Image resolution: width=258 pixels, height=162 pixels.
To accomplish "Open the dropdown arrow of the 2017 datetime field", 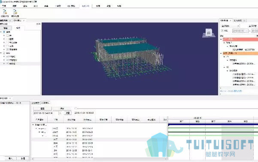I will point(60,113).
